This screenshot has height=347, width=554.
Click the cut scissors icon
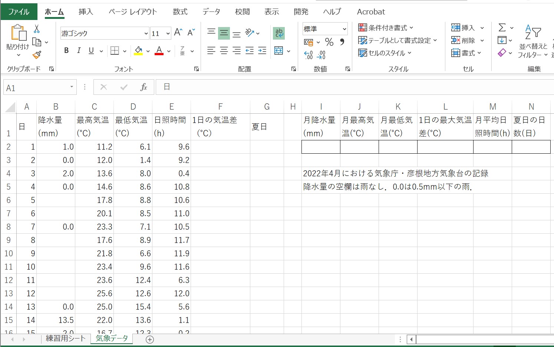pyautogui.click(x=37, y=29)
